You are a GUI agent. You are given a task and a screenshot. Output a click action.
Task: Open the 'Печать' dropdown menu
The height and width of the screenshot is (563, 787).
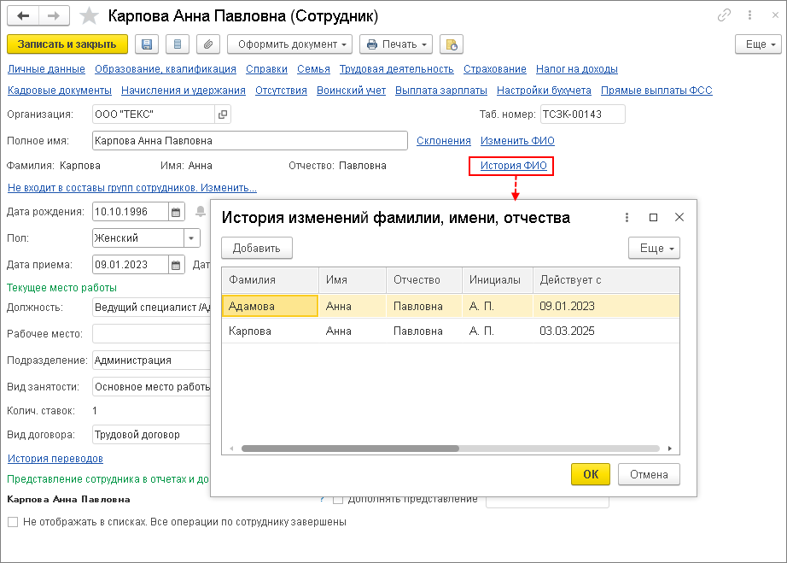397,44
